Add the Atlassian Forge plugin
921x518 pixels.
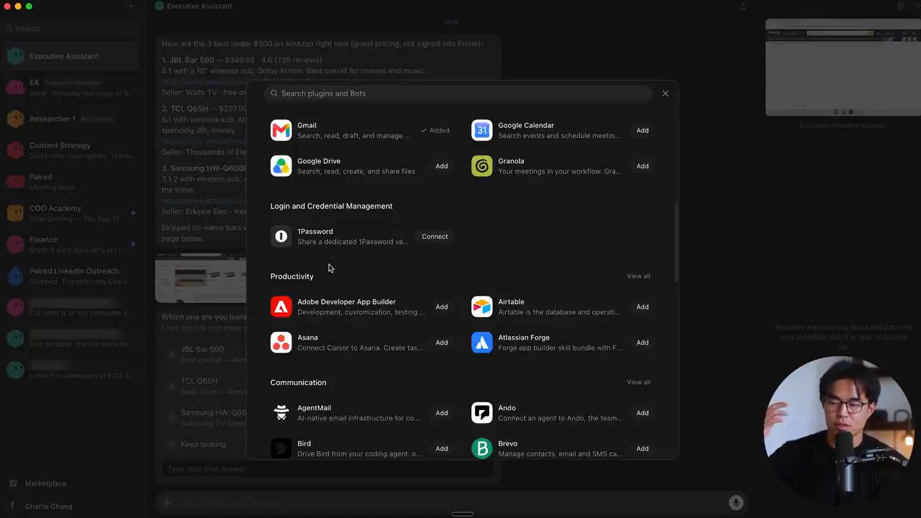643,342
